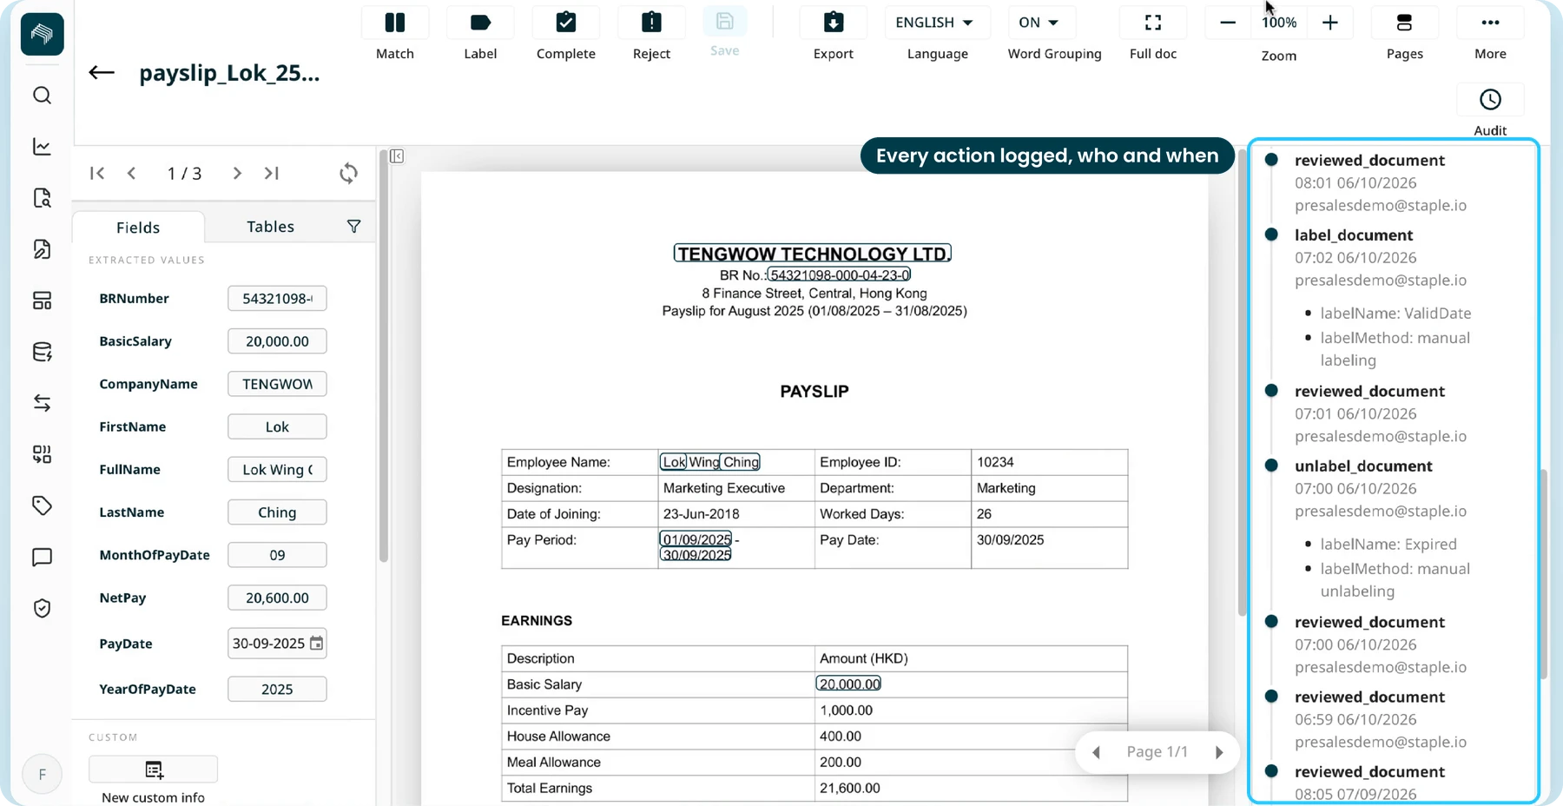Jump to the last page

[x=272, y=174]
